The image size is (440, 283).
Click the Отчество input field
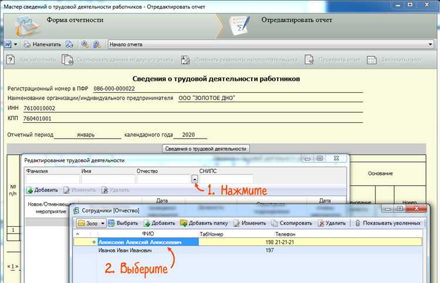coord(163,179)
